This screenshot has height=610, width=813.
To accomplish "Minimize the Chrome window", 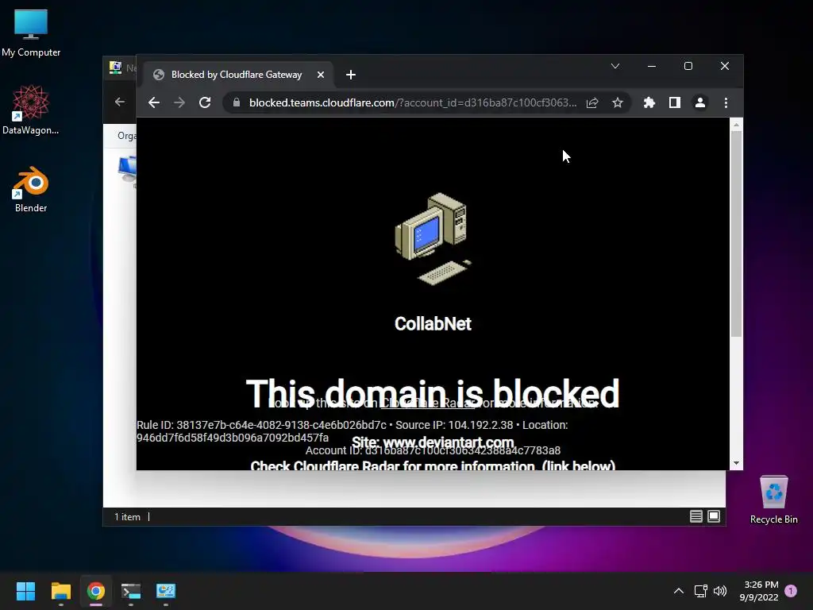I will pos(652,66).
